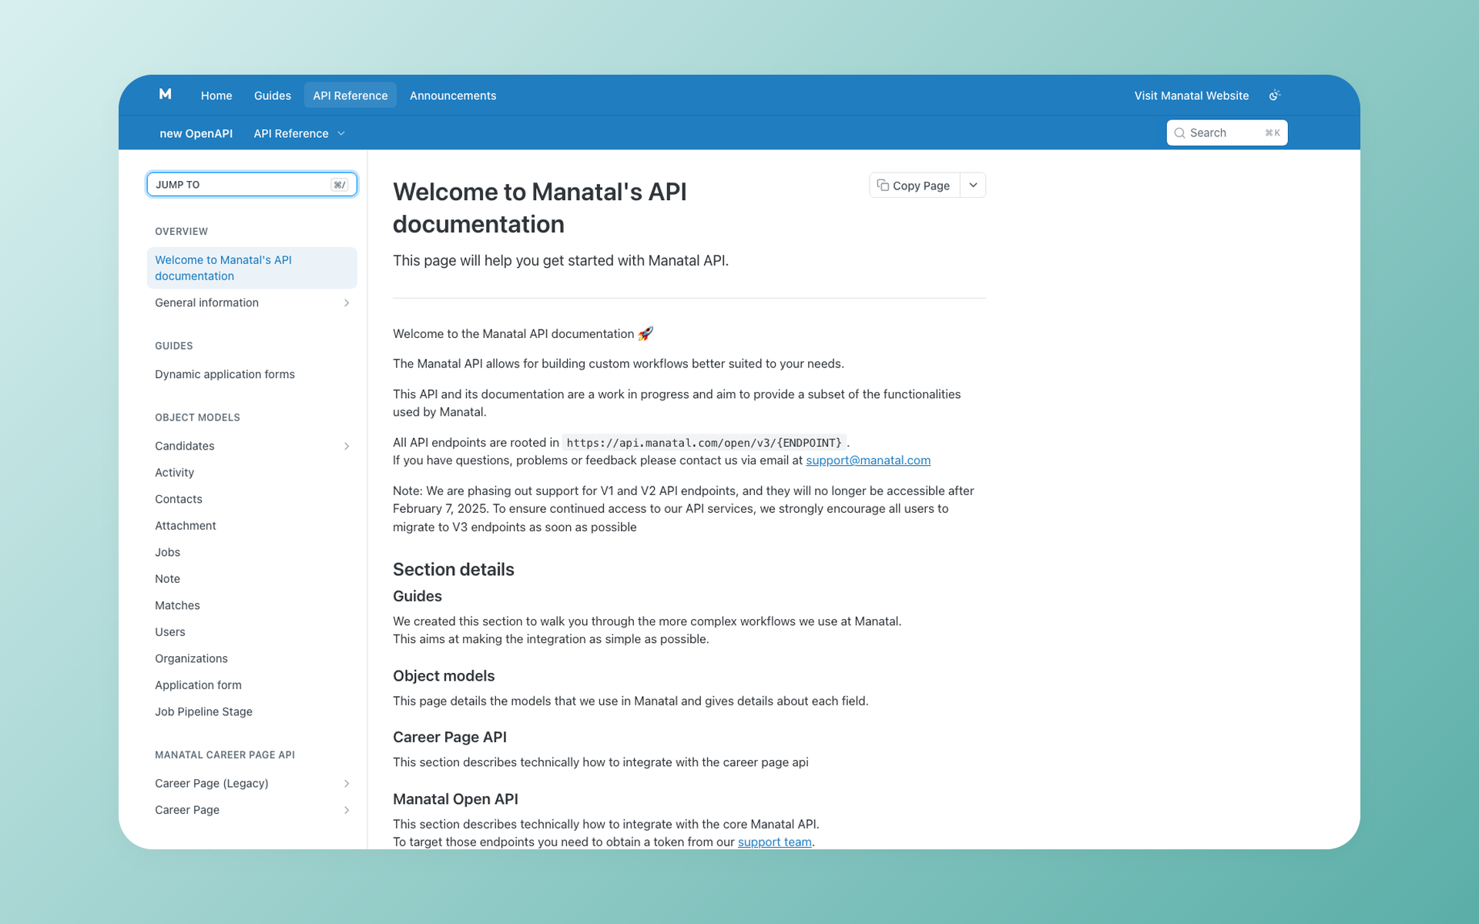Click the ⌘/ shortcut badge in Jump To
This screenshot has height=924, width=1479.
(340, 185)
